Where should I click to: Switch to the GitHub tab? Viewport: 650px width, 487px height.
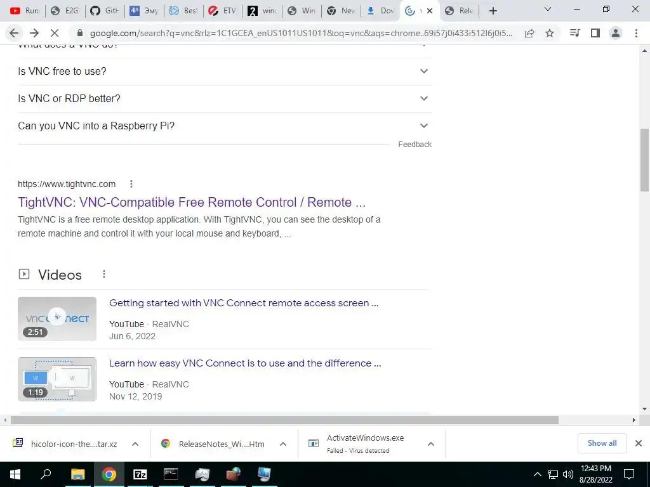click(105, 11)
